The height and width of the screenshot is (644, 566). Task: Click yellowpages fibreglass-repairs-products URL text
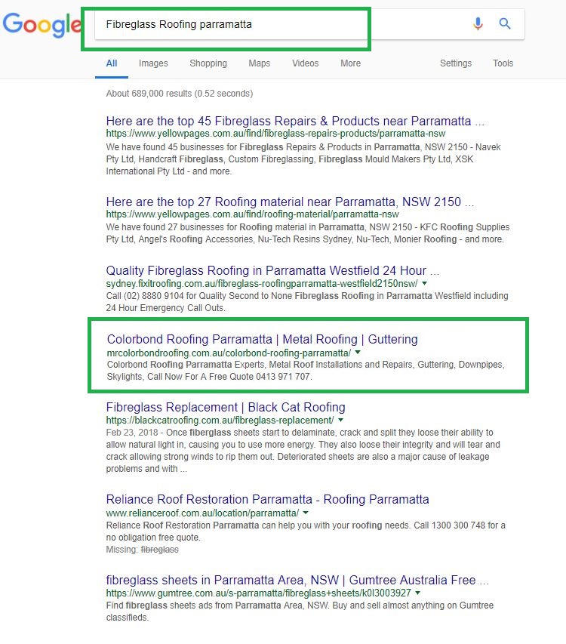coord(275,134)
